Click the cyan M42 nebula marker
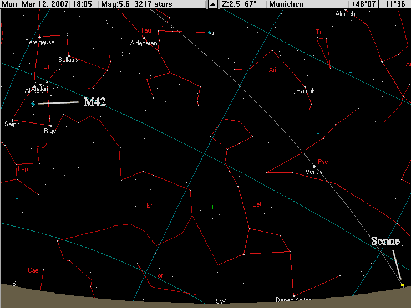Viewport: 411px width, 308px height. point(33,104)
